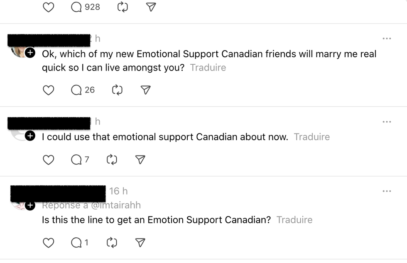Open the 26 replies comment icon
This screenshot has width=407, height=263.
77,90
